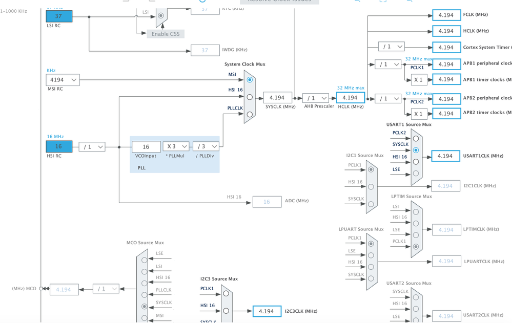Open the APB2 prescaler dropdown before PCLK2
This screenshot has width=512, height=323.
pyautogui.click(x=388, y=98)
